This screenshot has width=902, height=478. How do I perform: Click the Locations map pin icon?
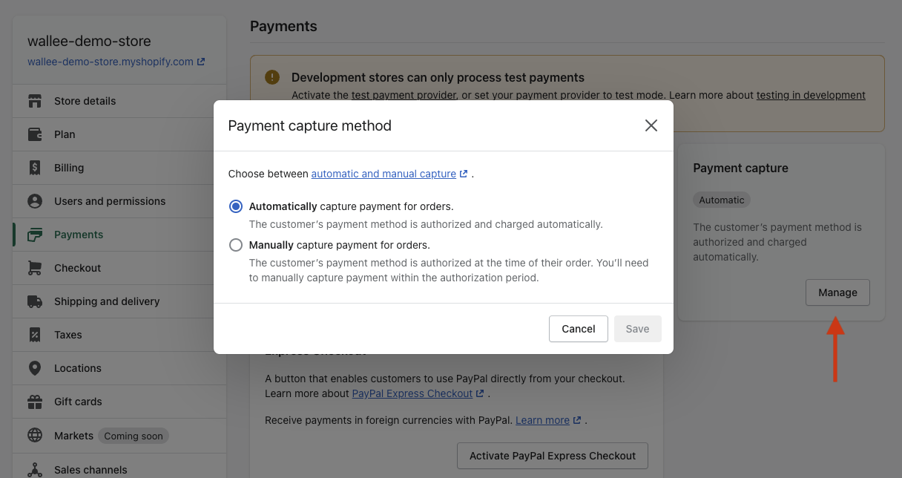point(36,367)
